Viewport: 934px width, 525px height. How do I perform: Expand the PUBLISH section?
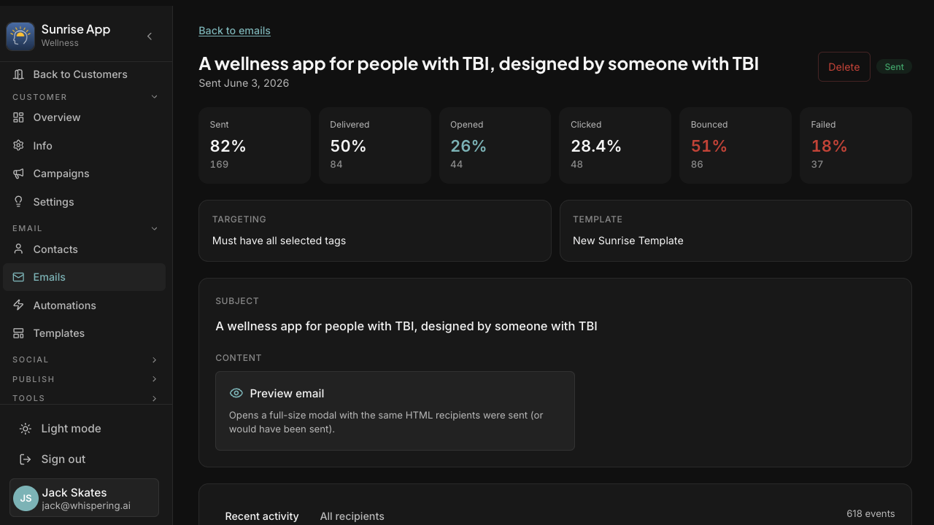[154, 379]
